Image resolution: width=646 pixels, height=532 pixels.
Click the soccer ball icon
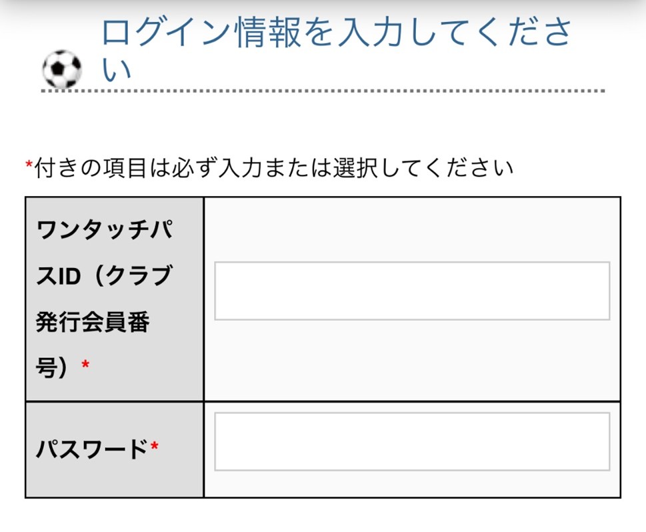click(61, 69)
